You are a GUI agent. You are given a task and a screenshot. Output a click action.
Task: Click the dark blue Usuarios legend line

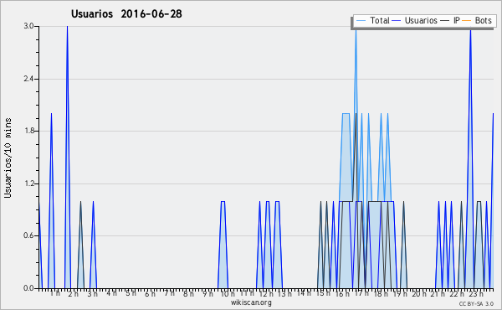pos(397,20)
